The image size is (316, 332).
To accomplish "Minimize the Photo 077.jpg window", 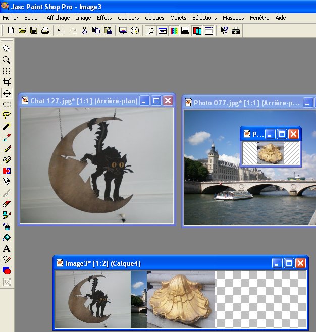I will coord(308,103).
